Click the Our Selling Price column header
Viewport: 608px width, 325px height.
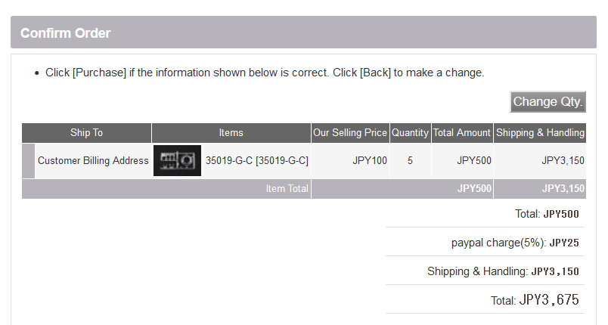[350, 133]
